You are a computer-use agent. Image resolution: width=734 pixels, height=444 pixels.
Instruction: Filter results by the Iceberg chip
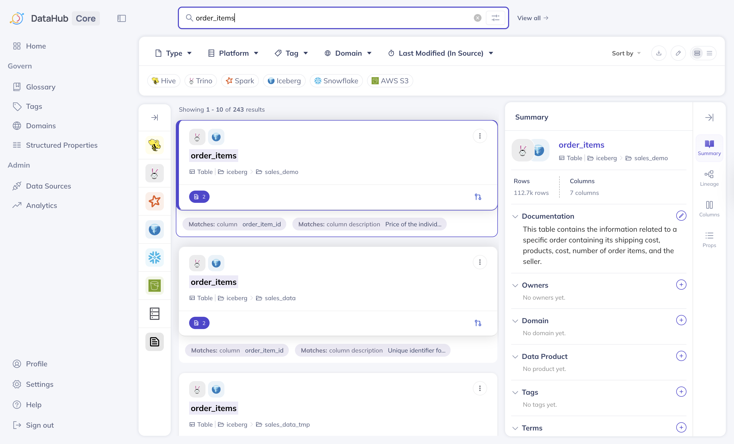(284, 81)
